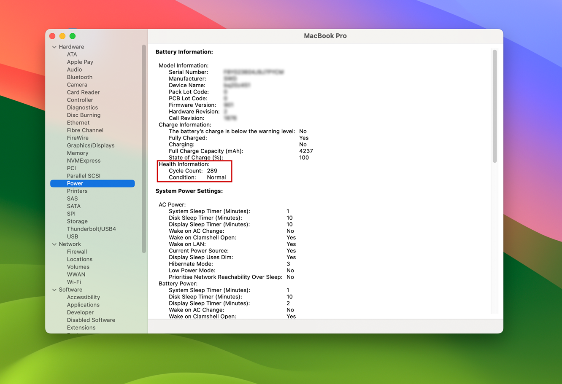
Task: Click the yellow minimize window button
Action: pos(62,36)
